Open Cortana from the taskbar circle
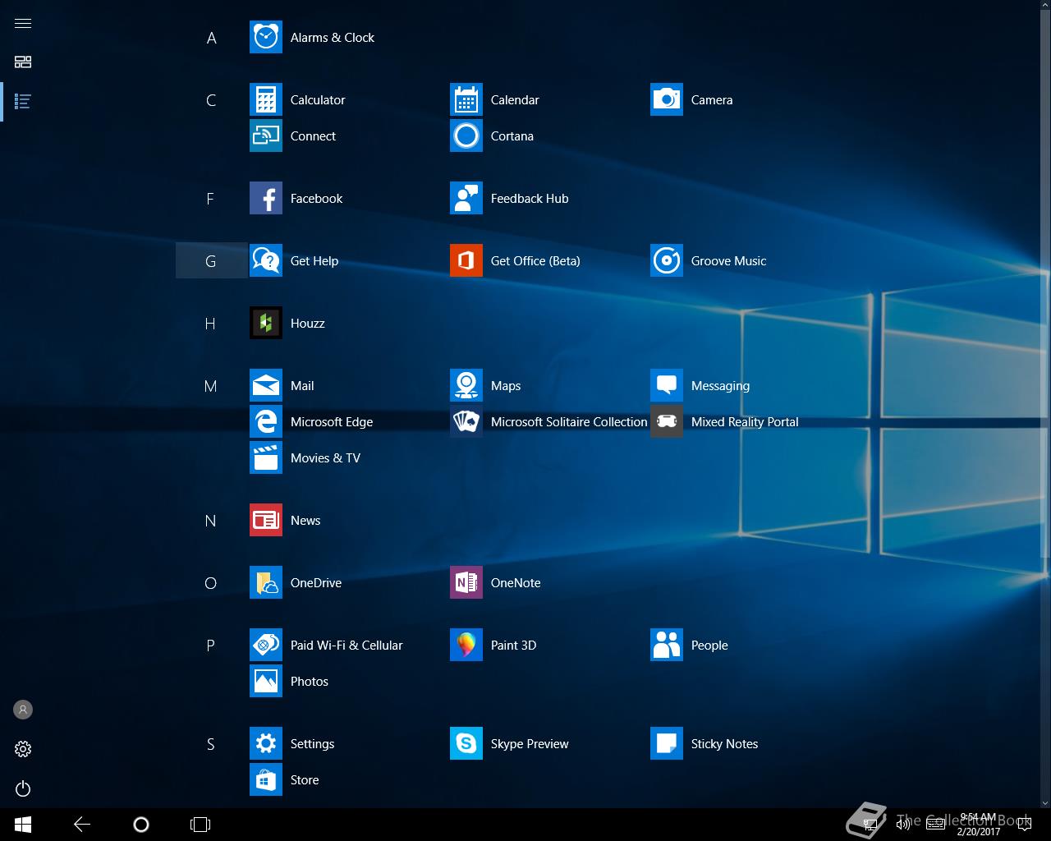 [x=141, y=825]
